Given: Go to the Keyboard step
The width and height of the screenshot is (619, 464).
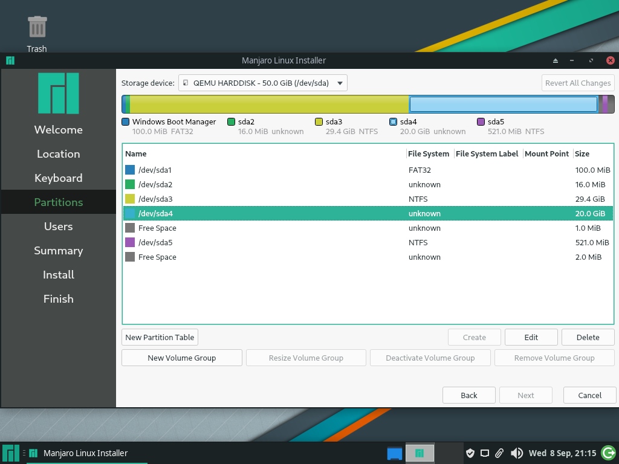Looking at the screenshot, I should 59,178.
